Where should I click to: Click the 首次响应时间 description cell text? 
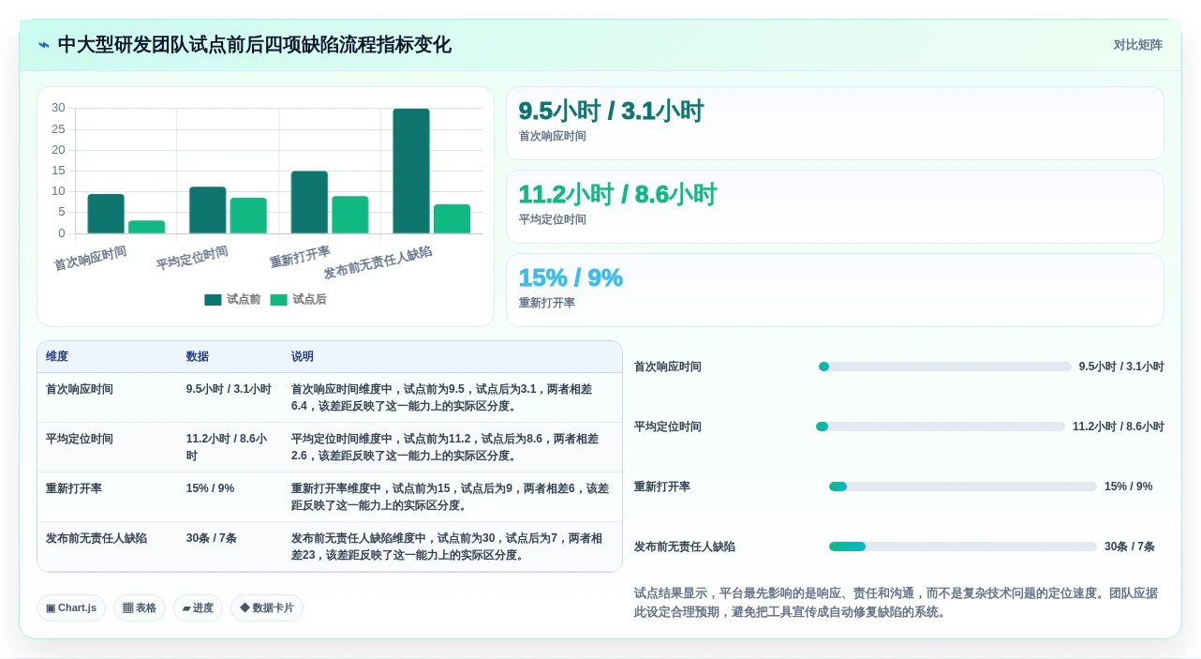[x=441, y=397]
